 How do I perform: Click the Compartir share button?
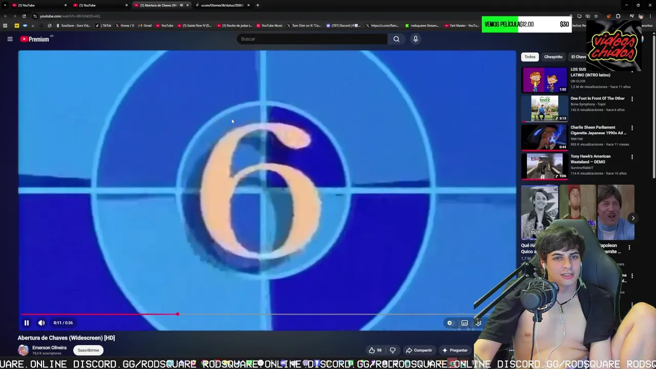click(419, 350)
